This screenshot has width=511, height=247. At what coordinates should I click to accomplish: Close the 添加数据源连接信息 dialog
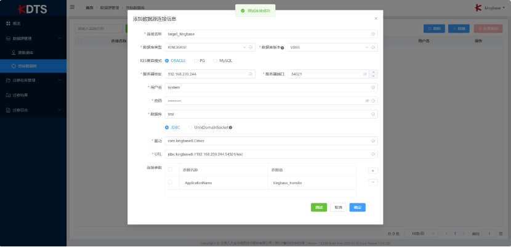click(376, 18)
